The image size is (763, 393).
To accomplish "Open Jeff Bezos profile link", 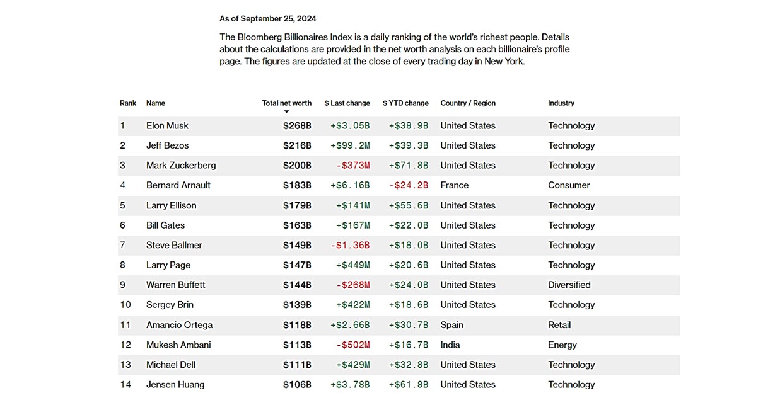I will point(167,145).
